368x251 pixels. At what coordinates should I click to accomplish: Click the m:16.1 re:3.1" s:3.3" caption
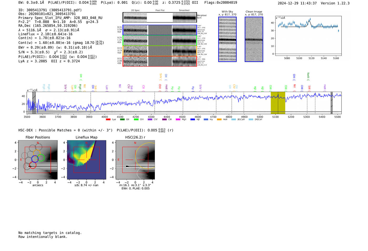tap(135, 185)
